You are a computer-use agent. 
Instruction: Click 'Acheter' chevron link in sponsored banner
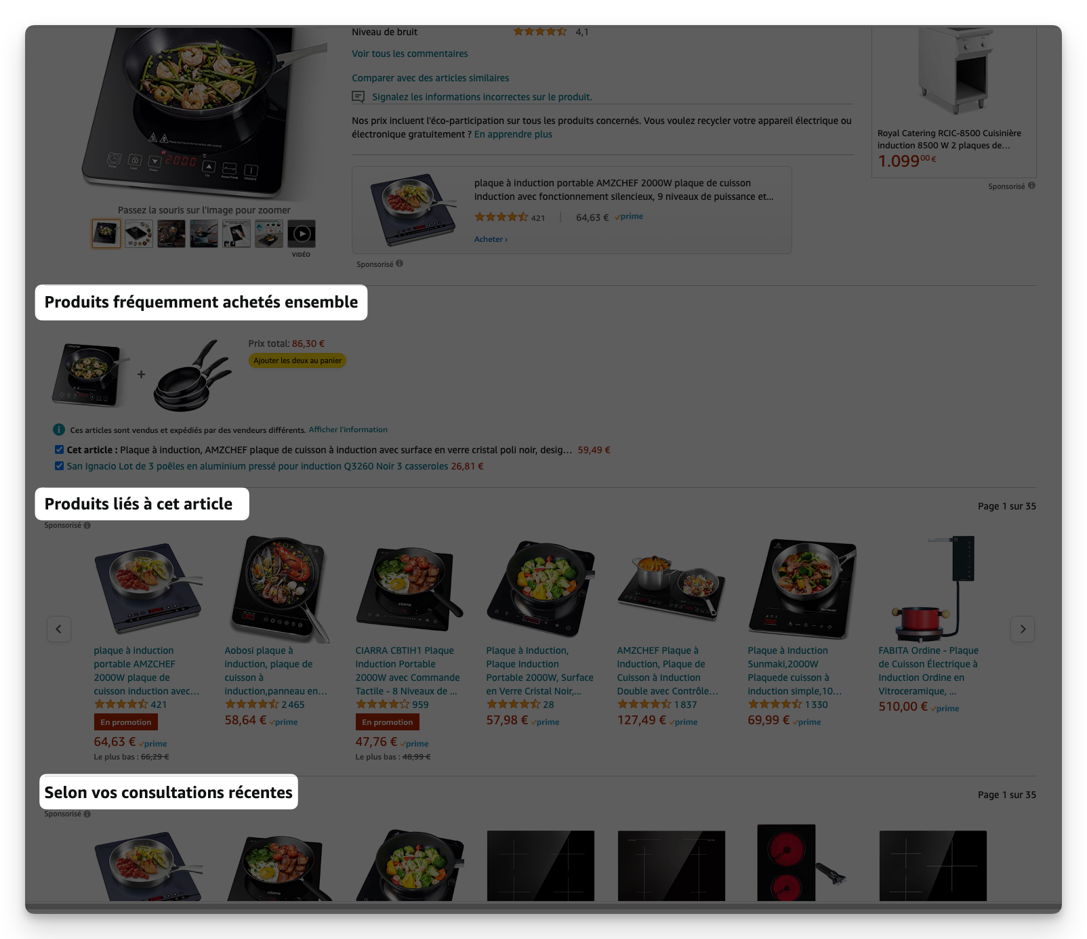pyautogui.click(x=491, y=239)
